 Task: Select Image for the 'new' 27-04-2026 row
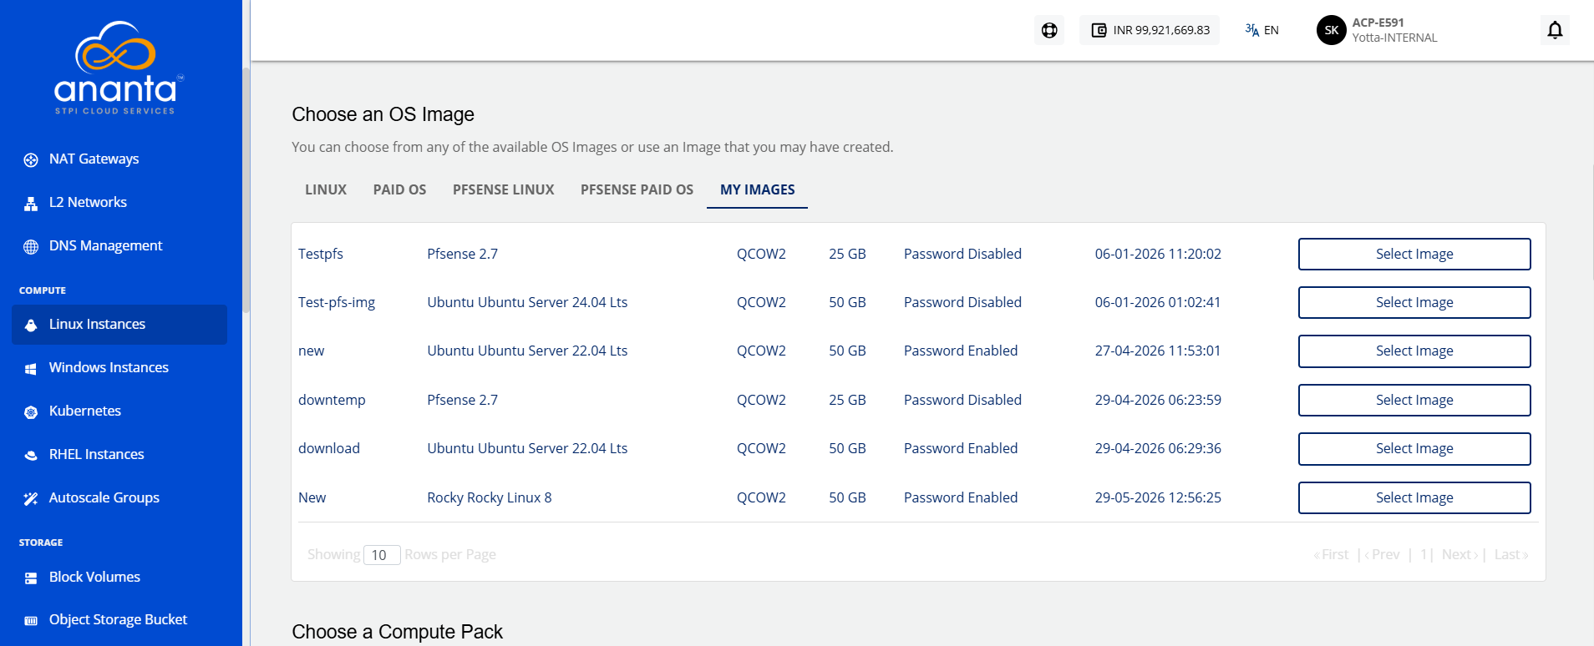(1414, 351)
